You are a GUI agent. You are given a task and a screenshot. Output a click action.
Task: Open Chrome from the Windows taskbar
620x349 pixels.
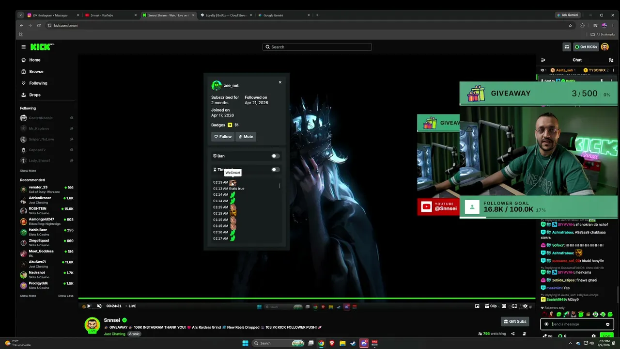click(321, 343)
